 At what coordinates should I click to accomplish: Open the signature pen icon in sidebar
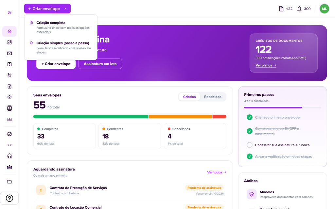tap(9, 75)
